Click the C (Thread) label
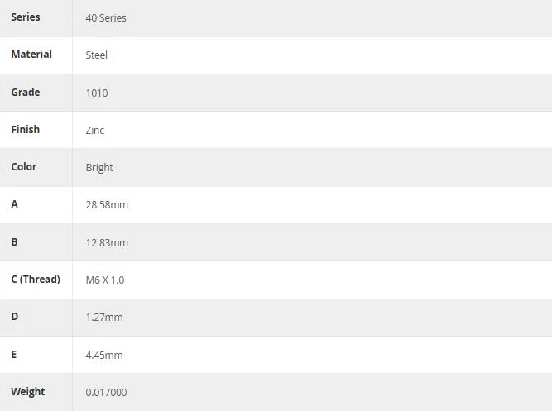The height and width of the screenshot is (411, 552). click(x=36, y=280)
